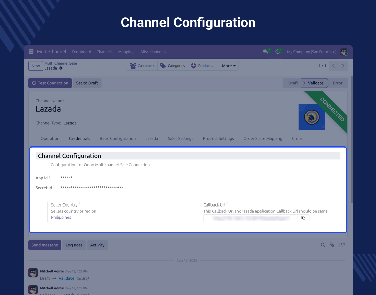Viewport: 376px width, 295px height.
Task: Click the Philippines seller country link
Action: (61, 217)
